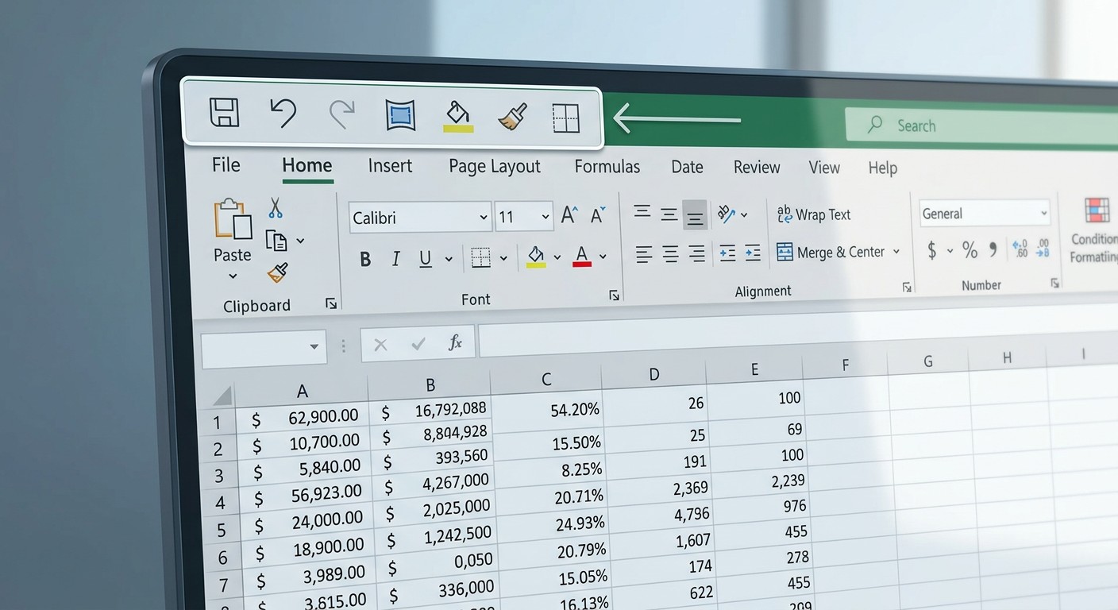Click Format Painter brush in Clipboard group
The width and height of the screenshot is (1118, 610).
[x=277, y=273]
